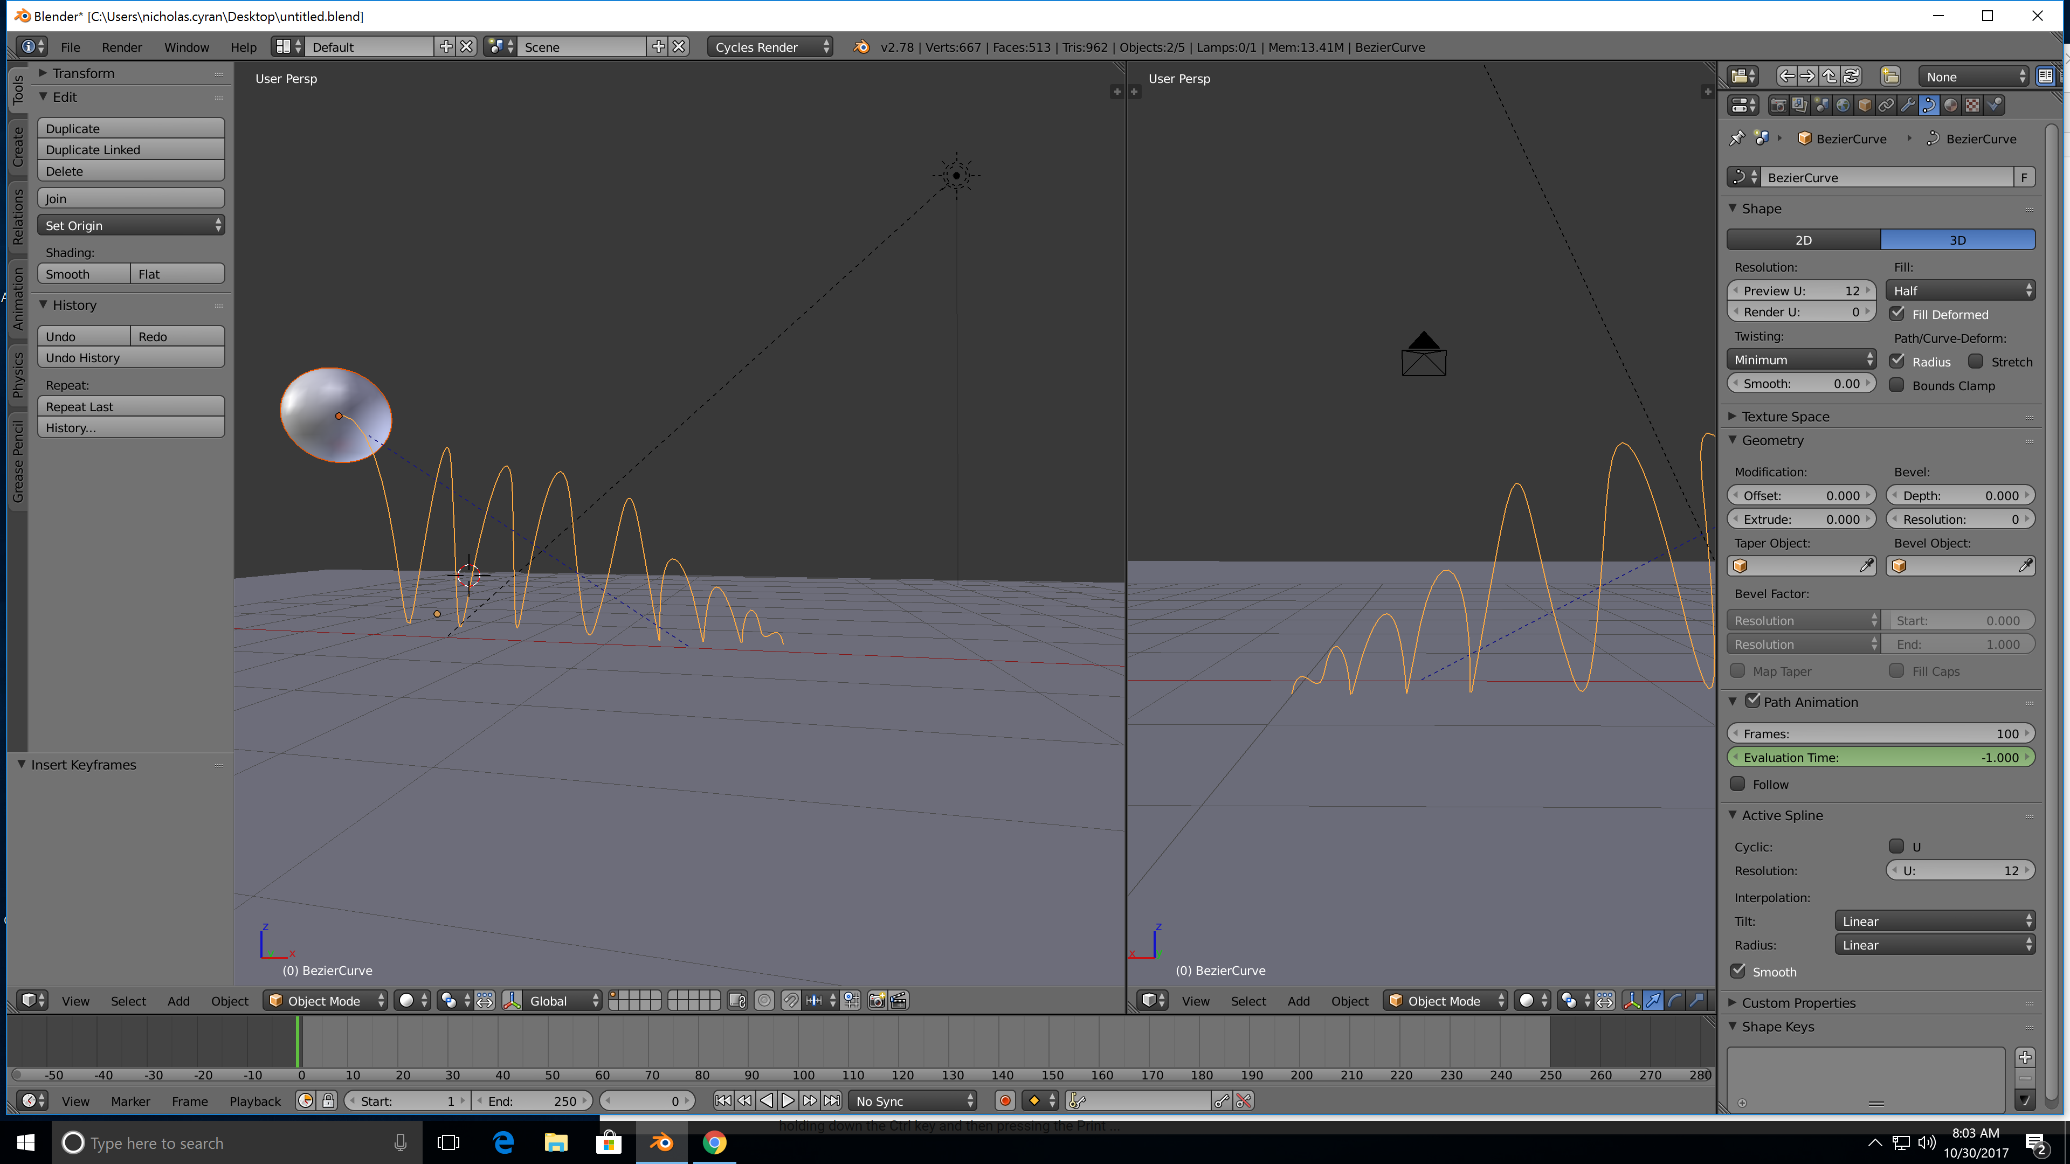Click the snap magnet icon in left viewport header
The image size is (2070, 1164).
791,1000
